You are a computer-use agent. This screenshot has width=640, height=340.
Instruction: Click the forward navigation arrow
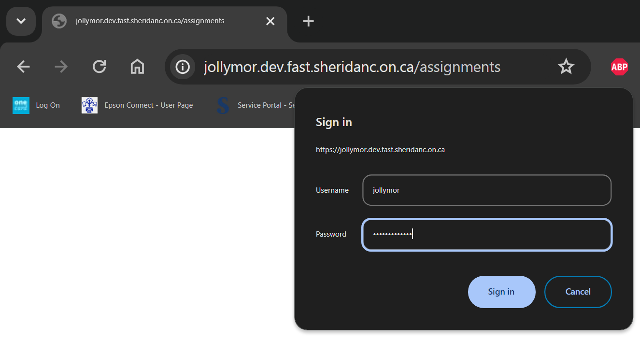pos(61,67)
